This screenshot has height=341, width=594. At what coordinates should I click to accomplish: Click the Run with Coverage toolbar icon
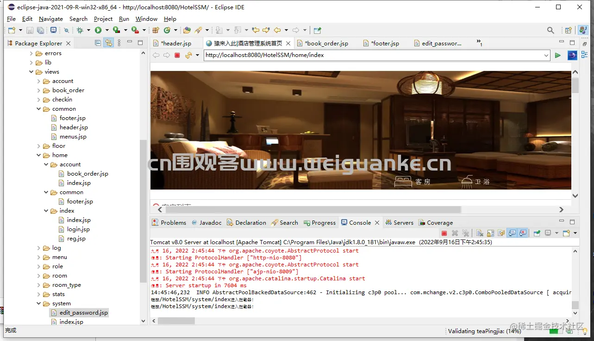(x=116, y=30)
